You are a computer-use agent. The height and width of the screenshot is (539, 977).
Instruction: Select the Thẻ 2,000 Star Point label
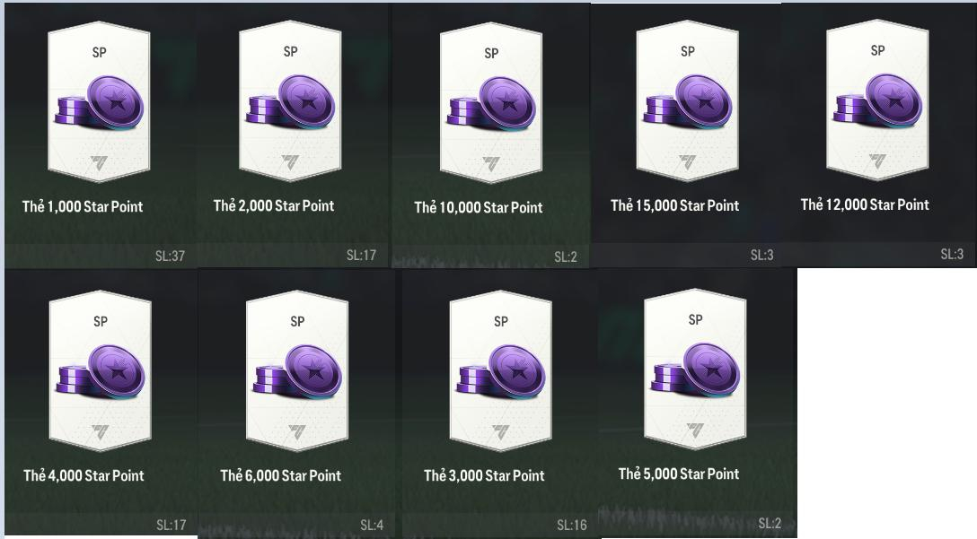(274, 206)
